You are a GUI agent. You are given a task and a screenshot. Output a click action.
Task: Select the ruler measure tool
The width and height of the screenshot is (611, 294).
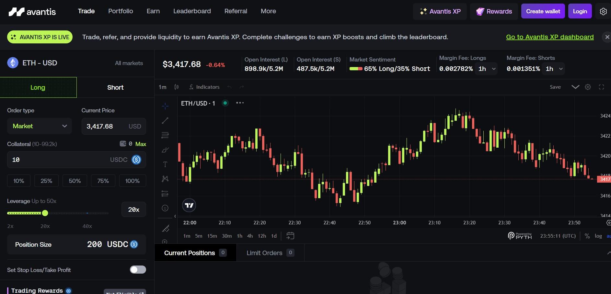click(166, 229)
